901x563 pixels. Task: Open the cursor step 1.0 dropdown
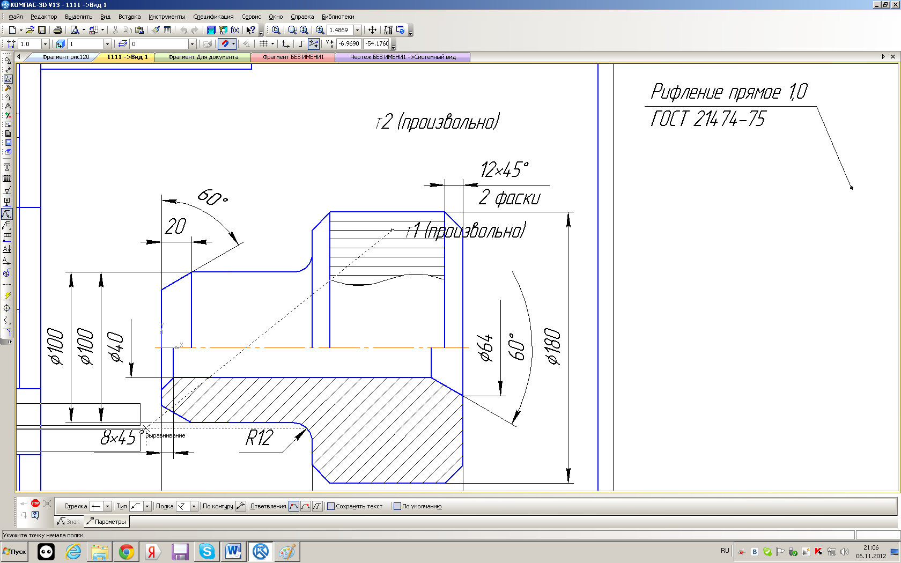click(x=45, y=44)
